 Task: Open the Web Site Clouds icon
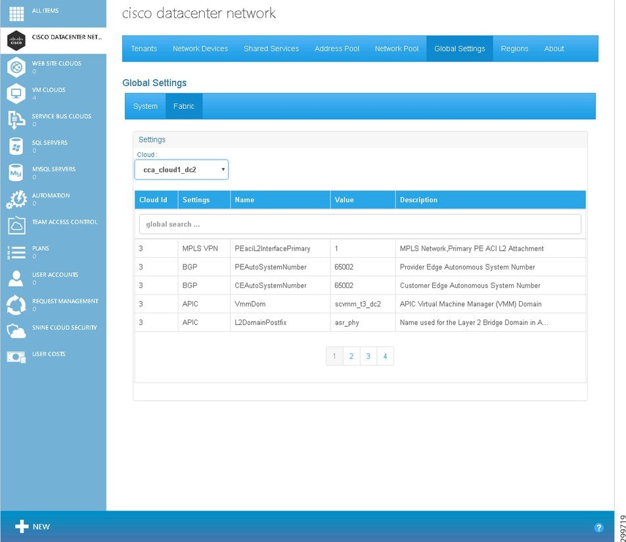16,67
